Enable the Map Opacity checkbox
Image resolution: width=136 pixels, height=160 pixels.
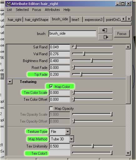(x=51, y=108)
